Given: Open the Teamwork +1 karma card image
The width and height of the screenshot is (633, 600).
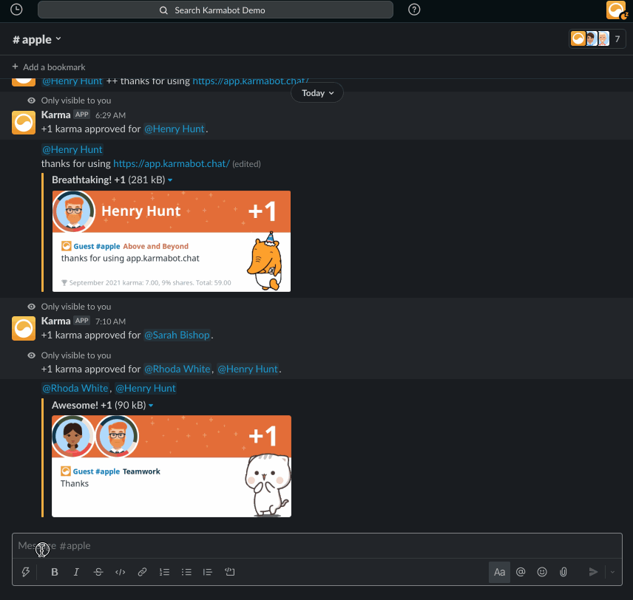Looking at the screenshot, I should 172,466.
